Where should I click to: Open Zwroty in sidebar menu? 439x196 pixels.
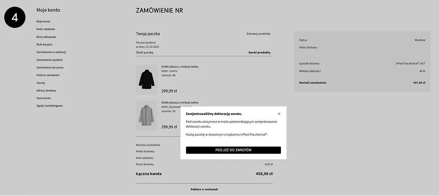[x=41, y=83]
